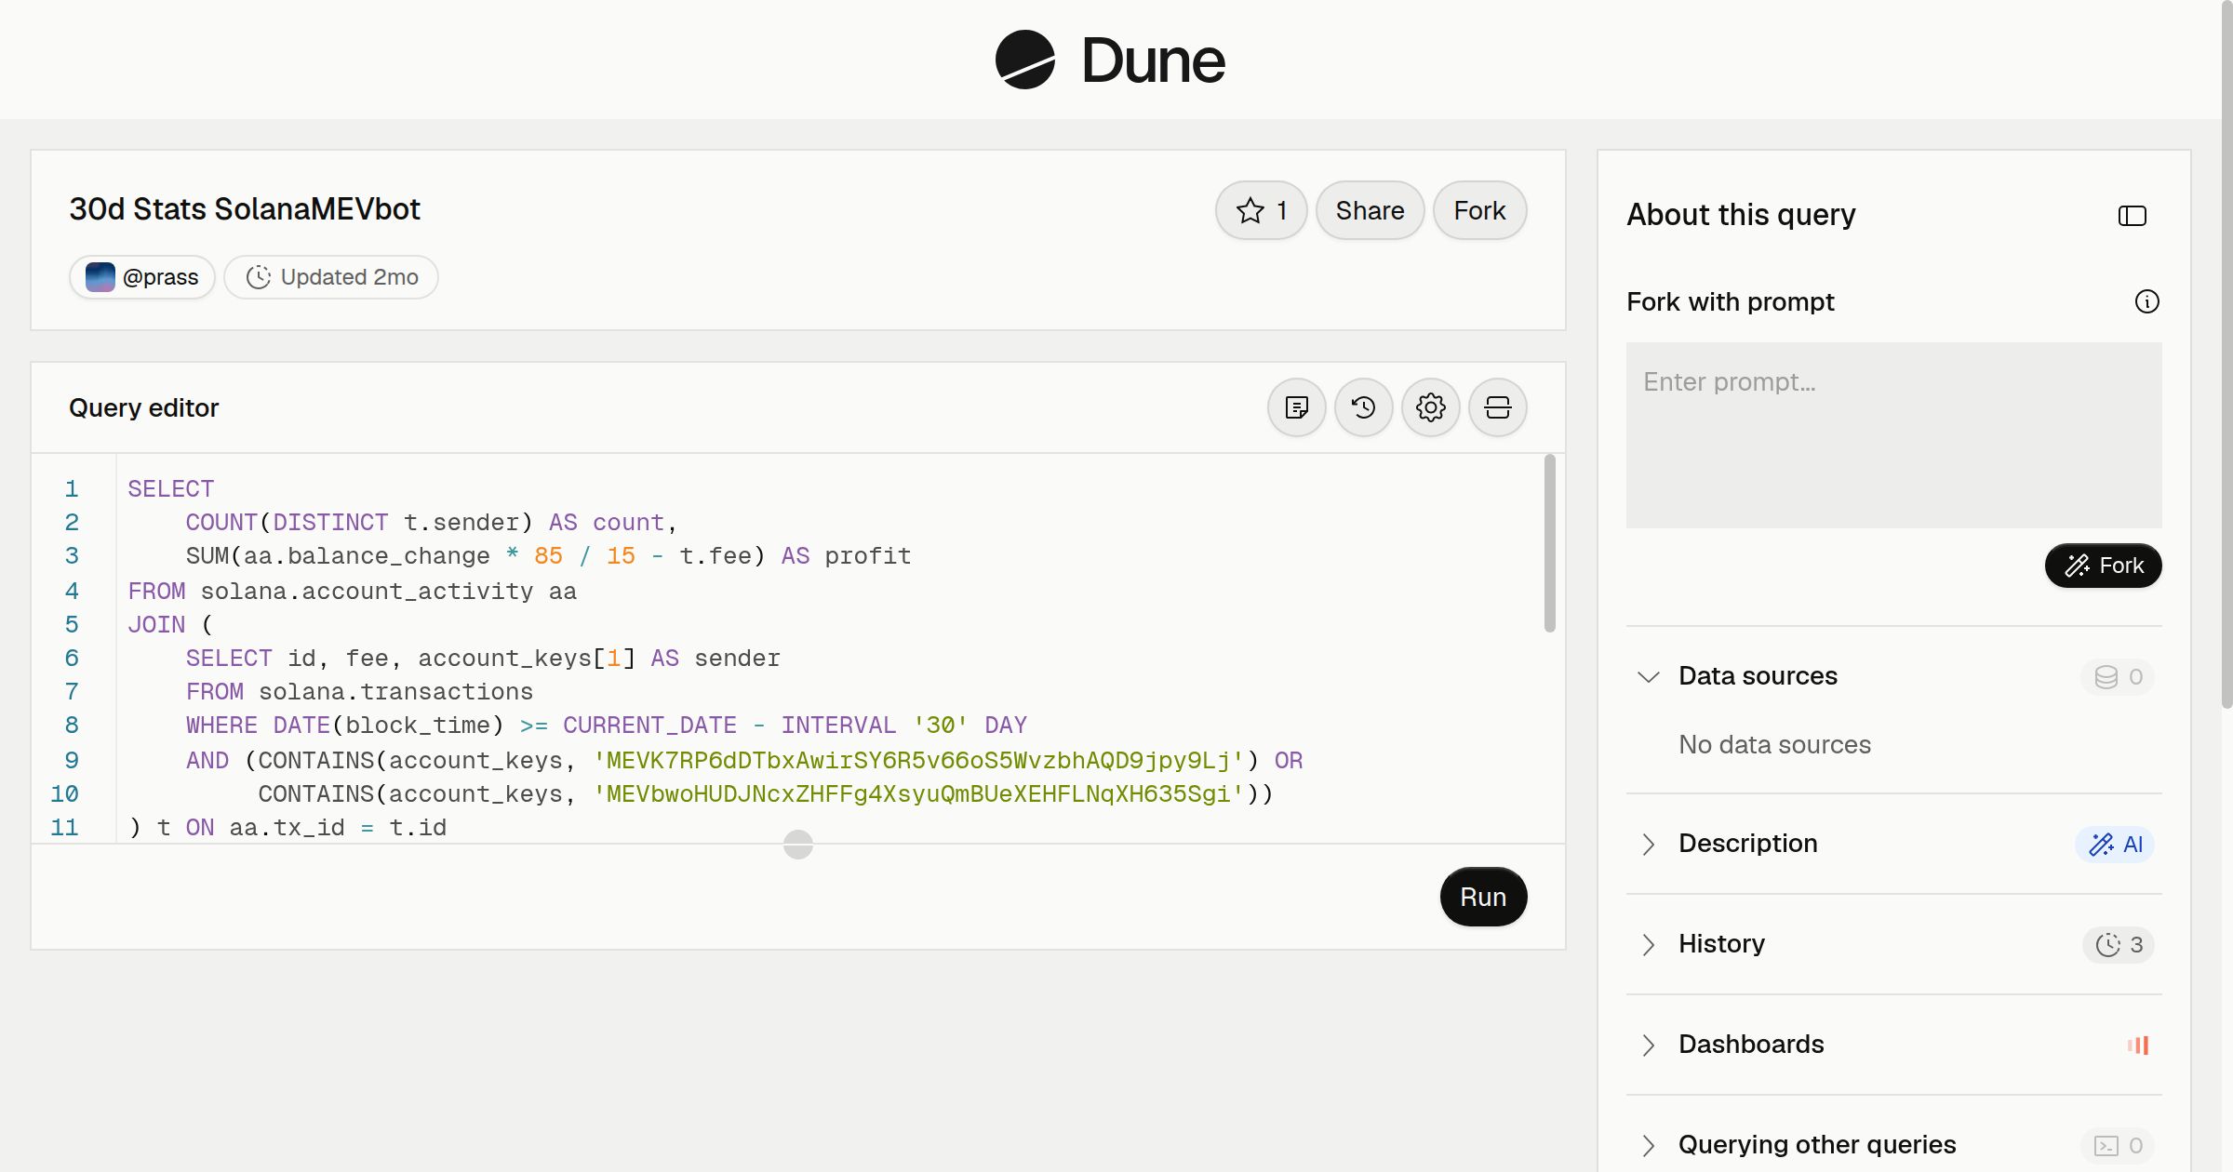Fork the query from the title bar
Viewport: 2233px width, 1172px height.
tap(1479, 210)
